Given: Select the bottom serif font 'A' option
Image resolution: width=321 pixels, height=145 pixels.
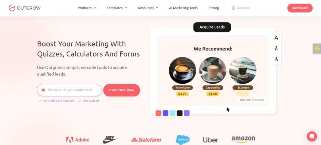Looking at the screenshot, I should click(276, 59).
